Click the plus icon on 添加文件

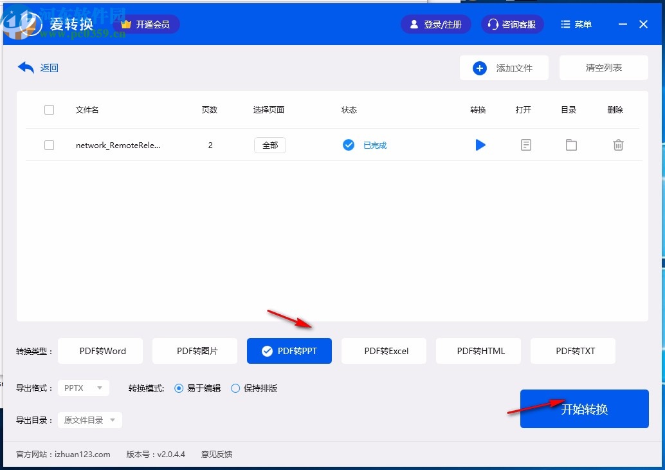pyautogui.click(x=479, y=68)
